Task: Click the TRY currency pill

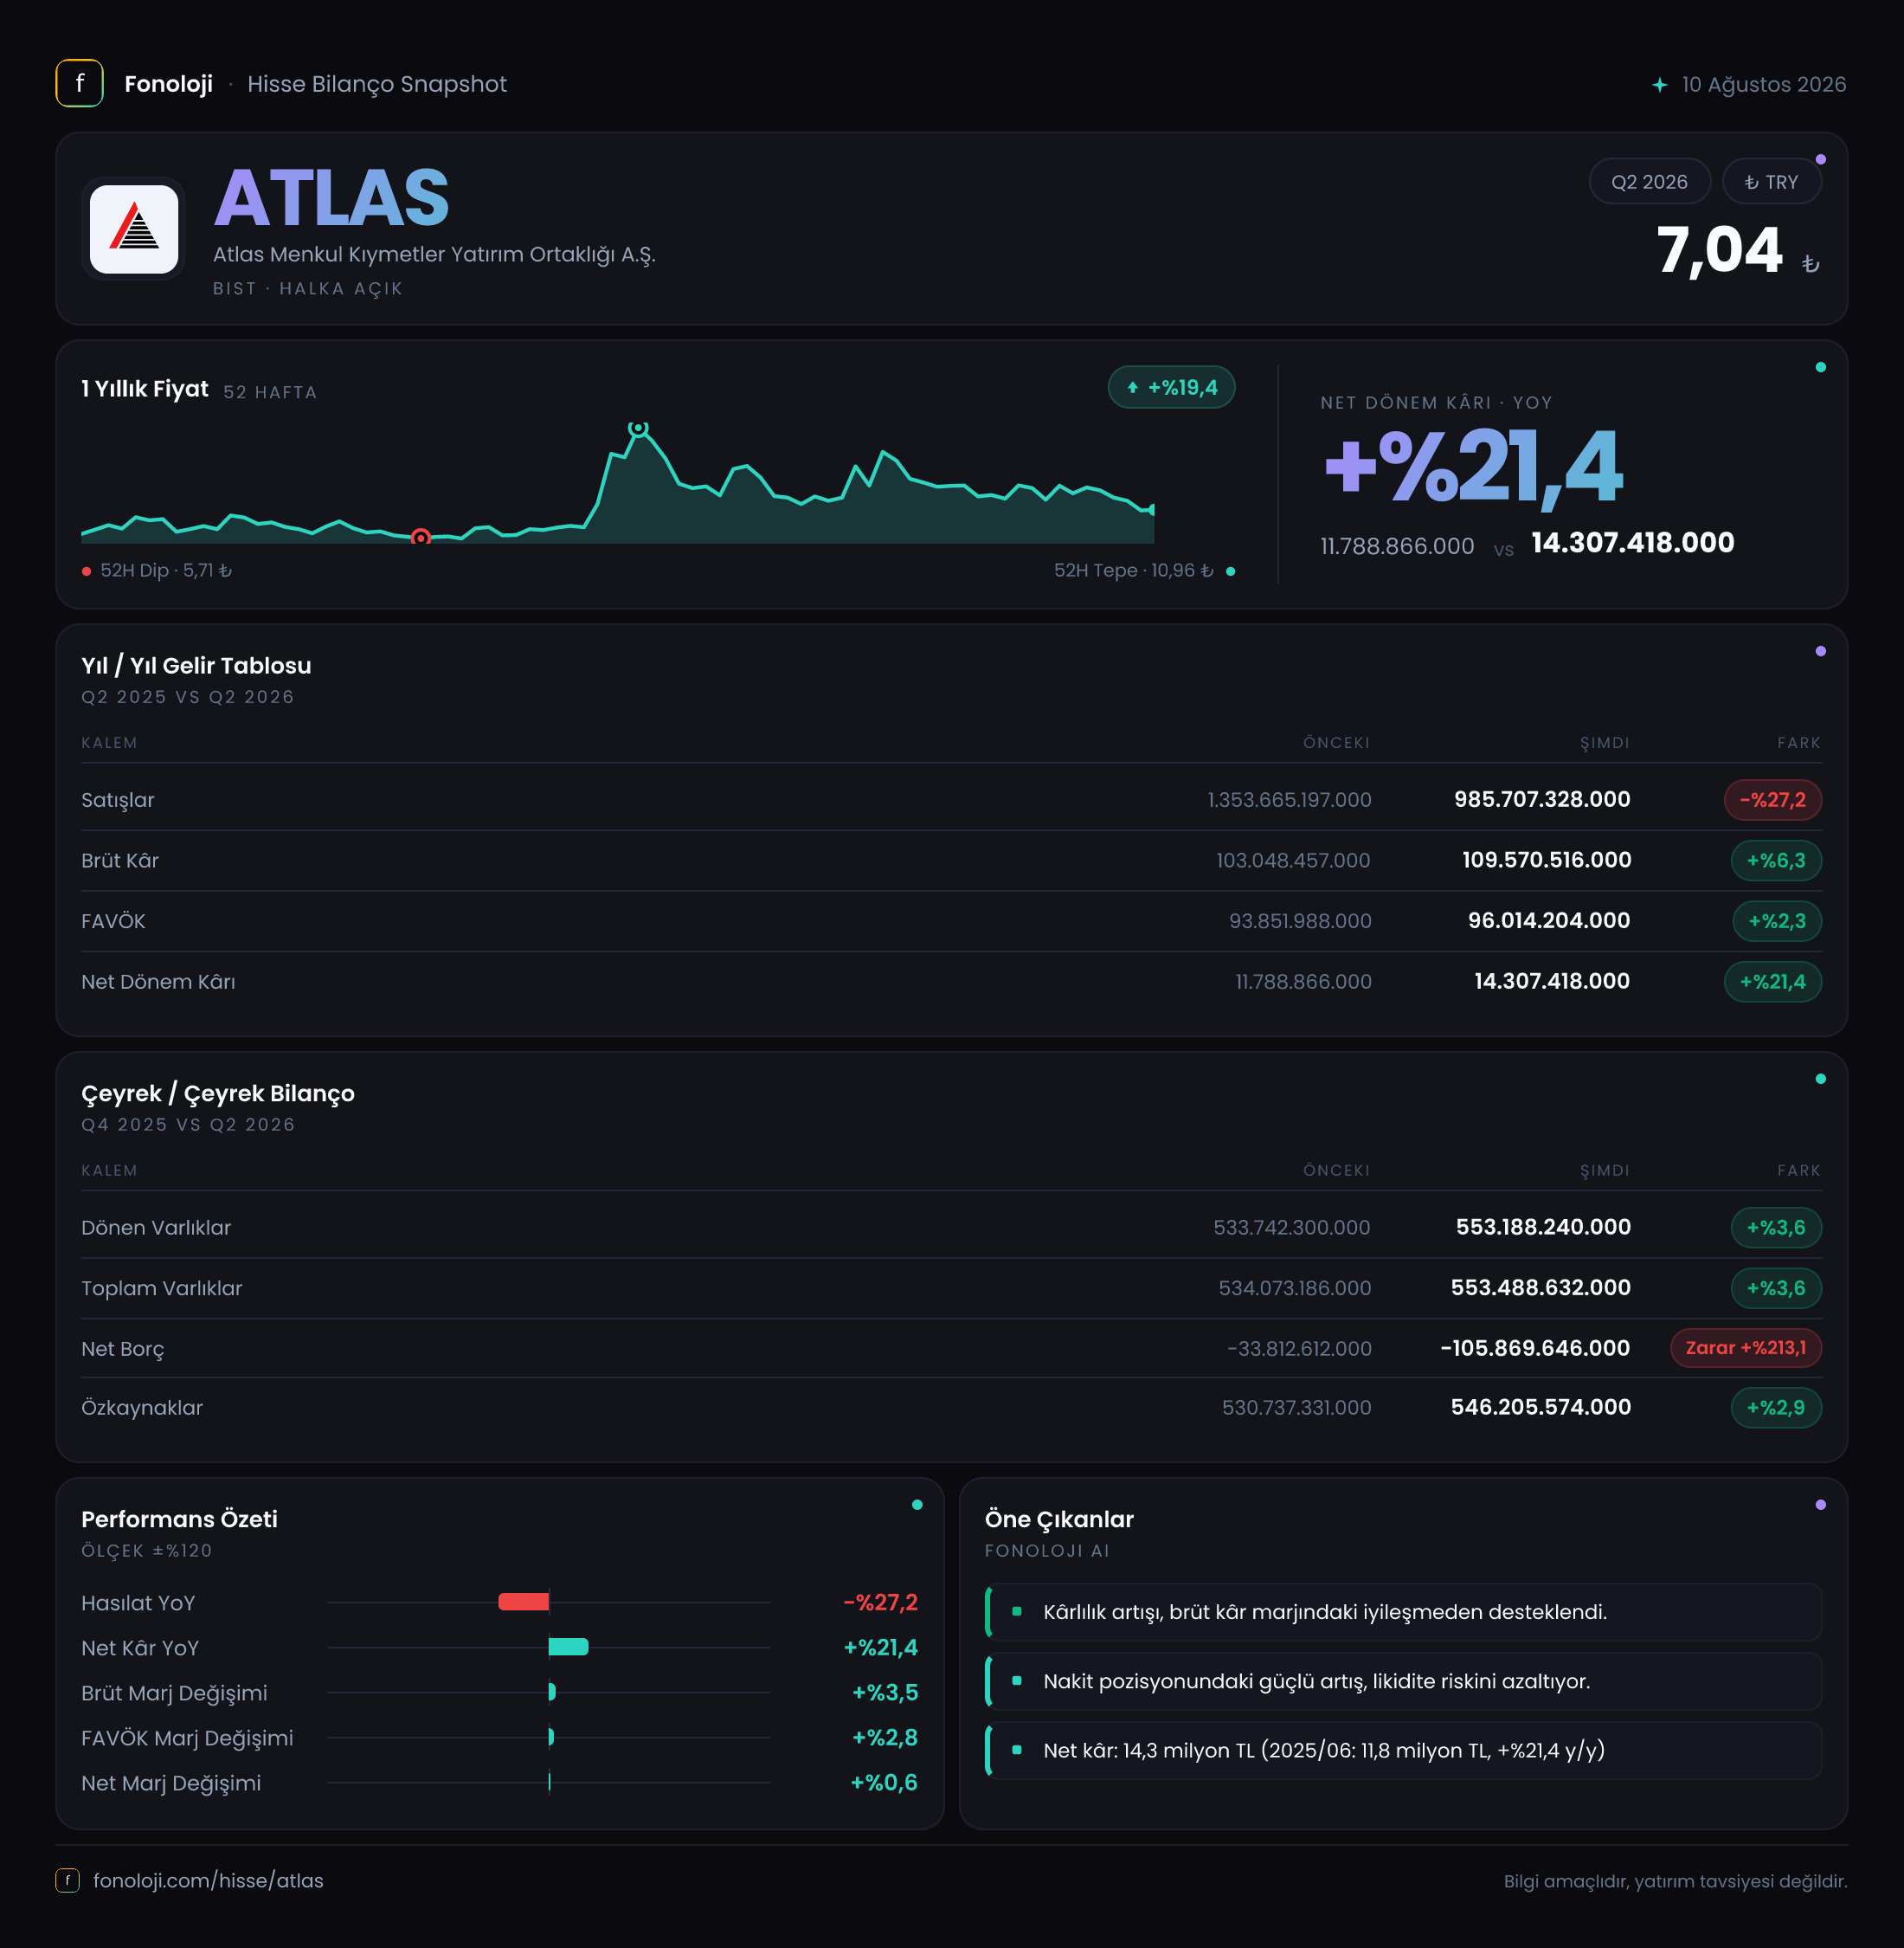Action: tap(1771, 182)
